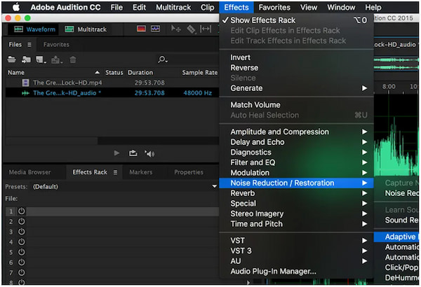The height and width of the screenshot is (287, 421).
Task: Click the New File icon in Files panel
Action: 41,59
